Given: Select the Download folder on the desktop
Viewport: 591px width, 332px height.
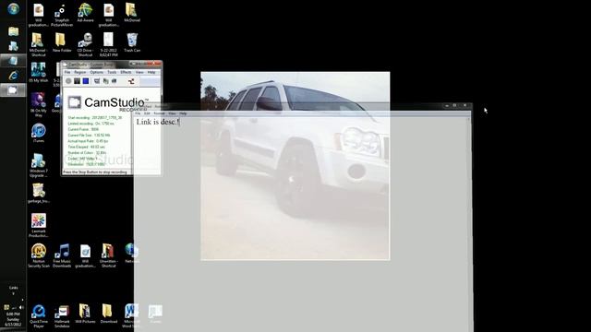Looking at the screenshot, I should pos(108,314).
